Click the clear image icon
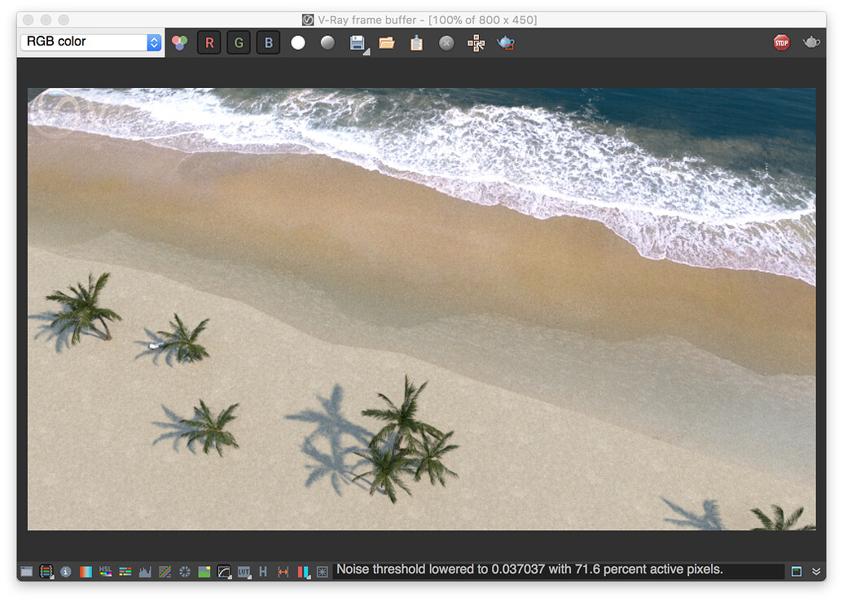Viewport: 843px width, 602px height. pos(446,42)
